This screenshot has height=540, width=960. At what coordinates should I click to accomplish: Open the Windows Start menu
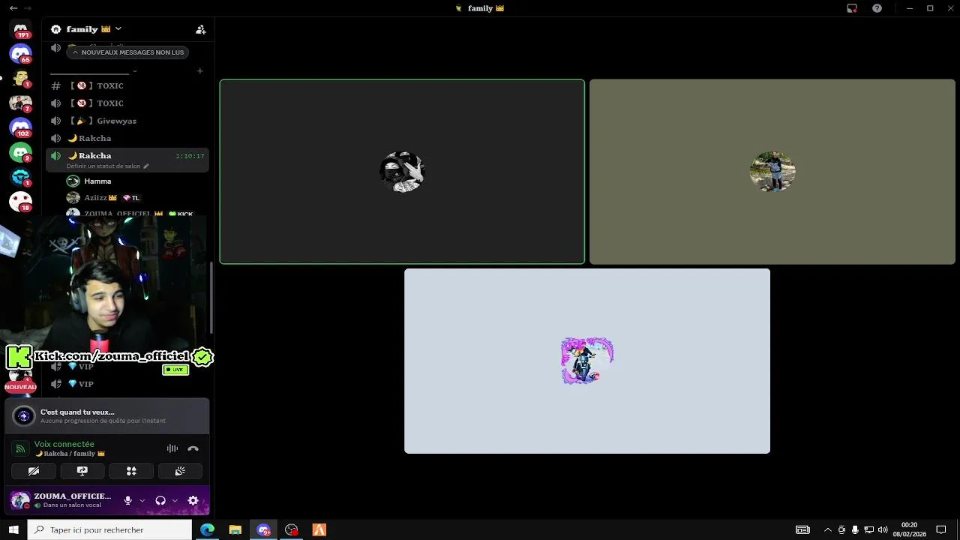pyautogui.click(x=13, y=529)
